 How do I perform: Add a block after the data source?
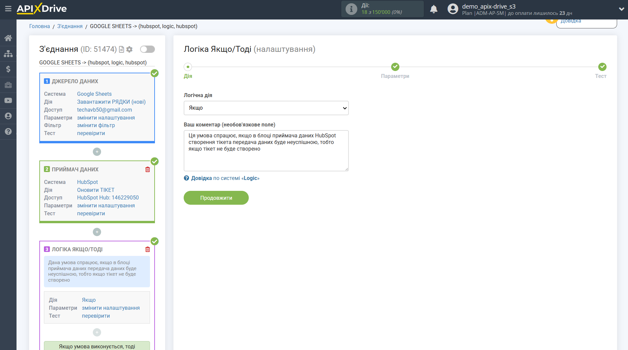(x=97, y=152)
